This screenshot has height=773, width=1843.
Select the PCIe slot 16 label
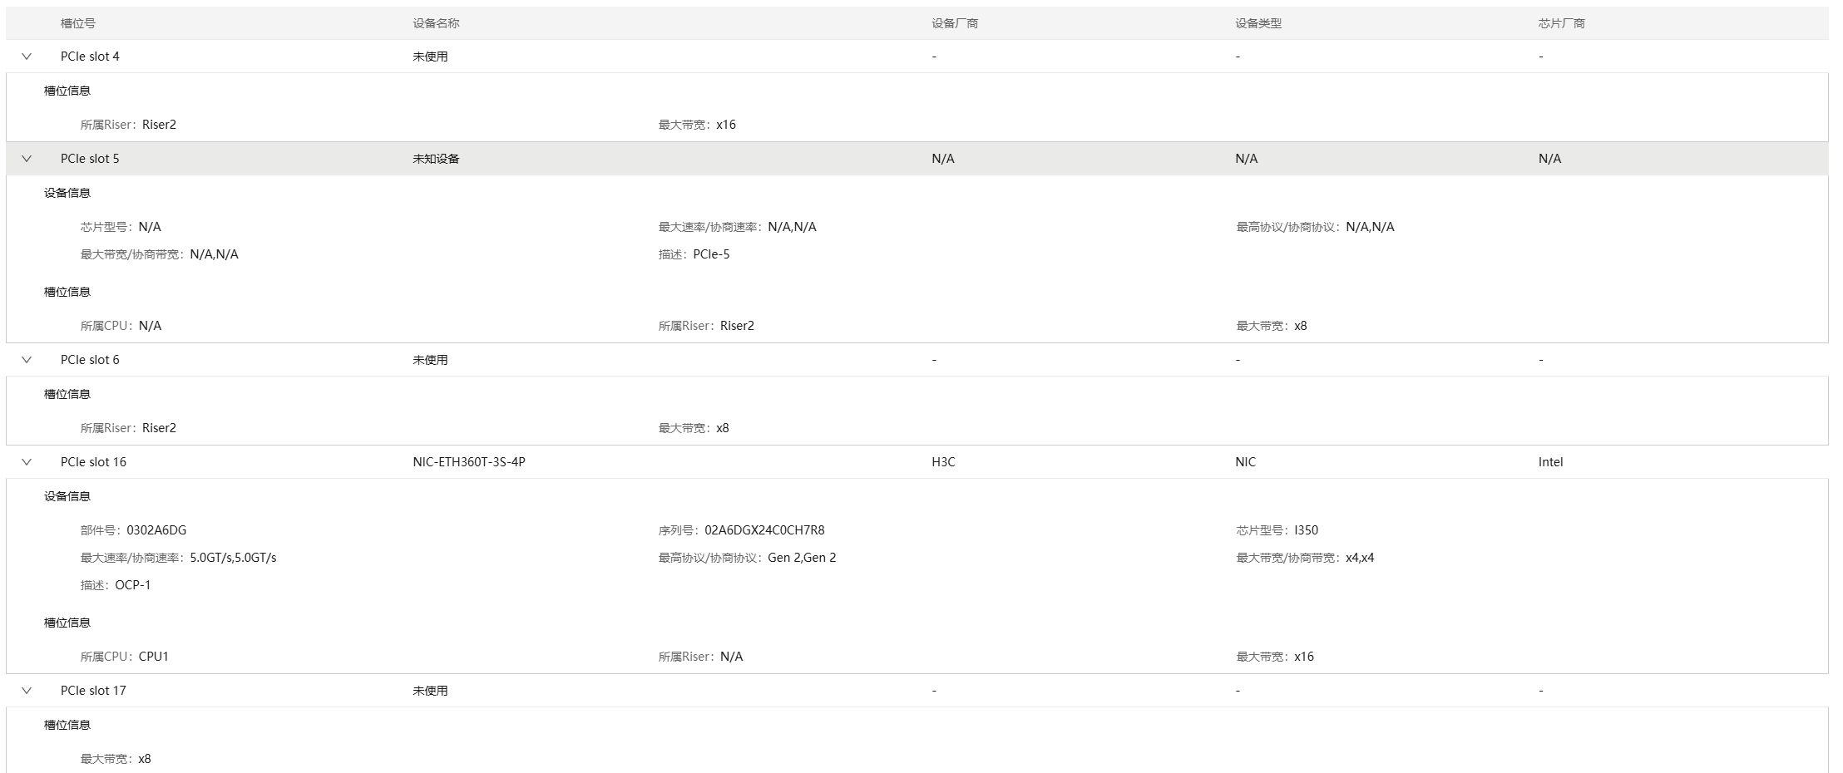pos(93,462)
